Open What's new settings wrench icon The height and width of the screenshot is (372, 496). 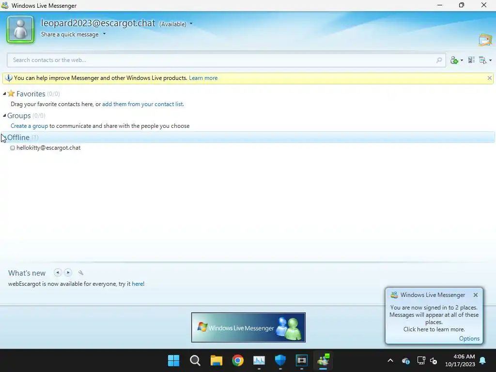[81, 273]
